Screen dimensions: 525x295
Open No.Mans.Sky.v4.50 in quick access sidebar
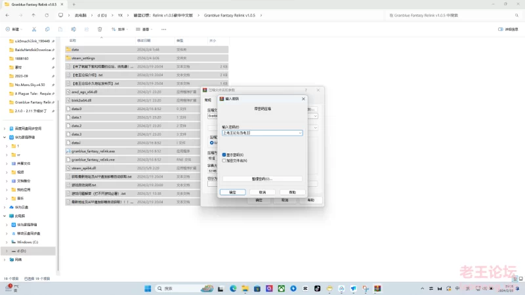[30, 85]
